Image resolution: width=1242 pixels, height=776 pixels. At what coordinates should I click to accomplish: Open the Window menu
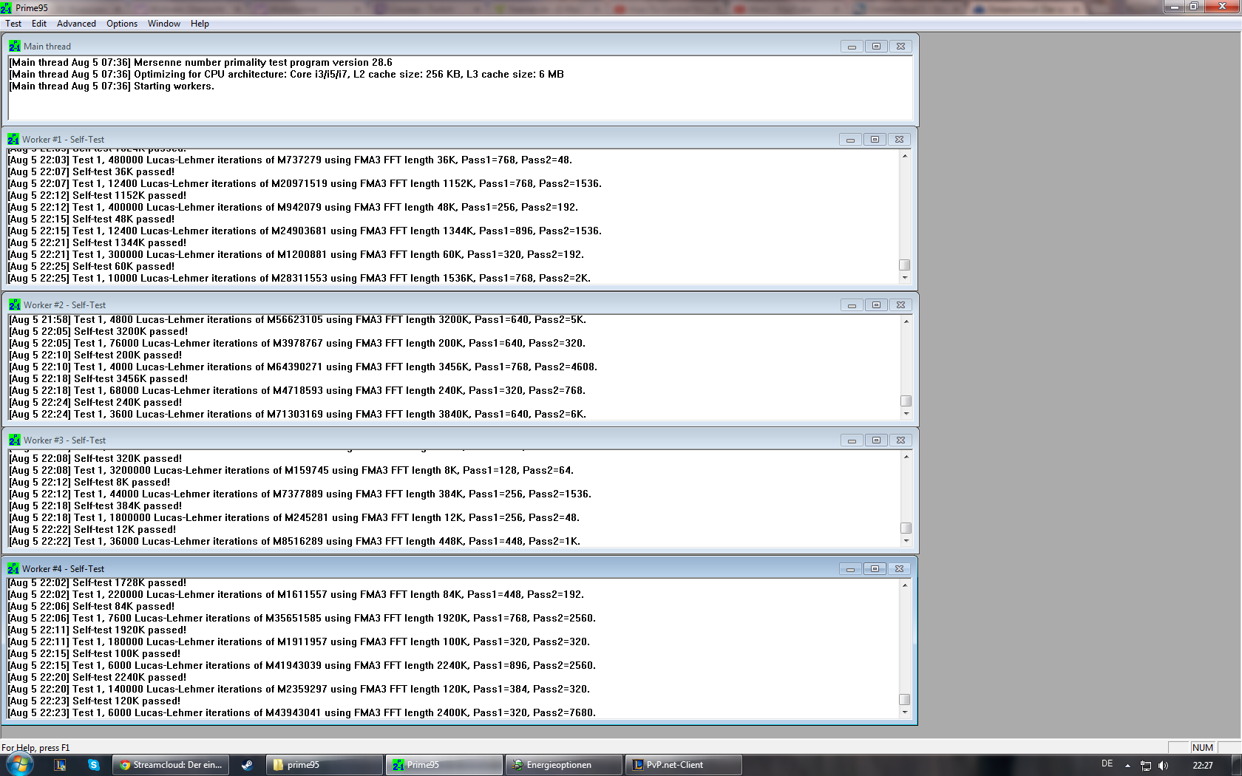pyautogui.click(x=164, y=24)
